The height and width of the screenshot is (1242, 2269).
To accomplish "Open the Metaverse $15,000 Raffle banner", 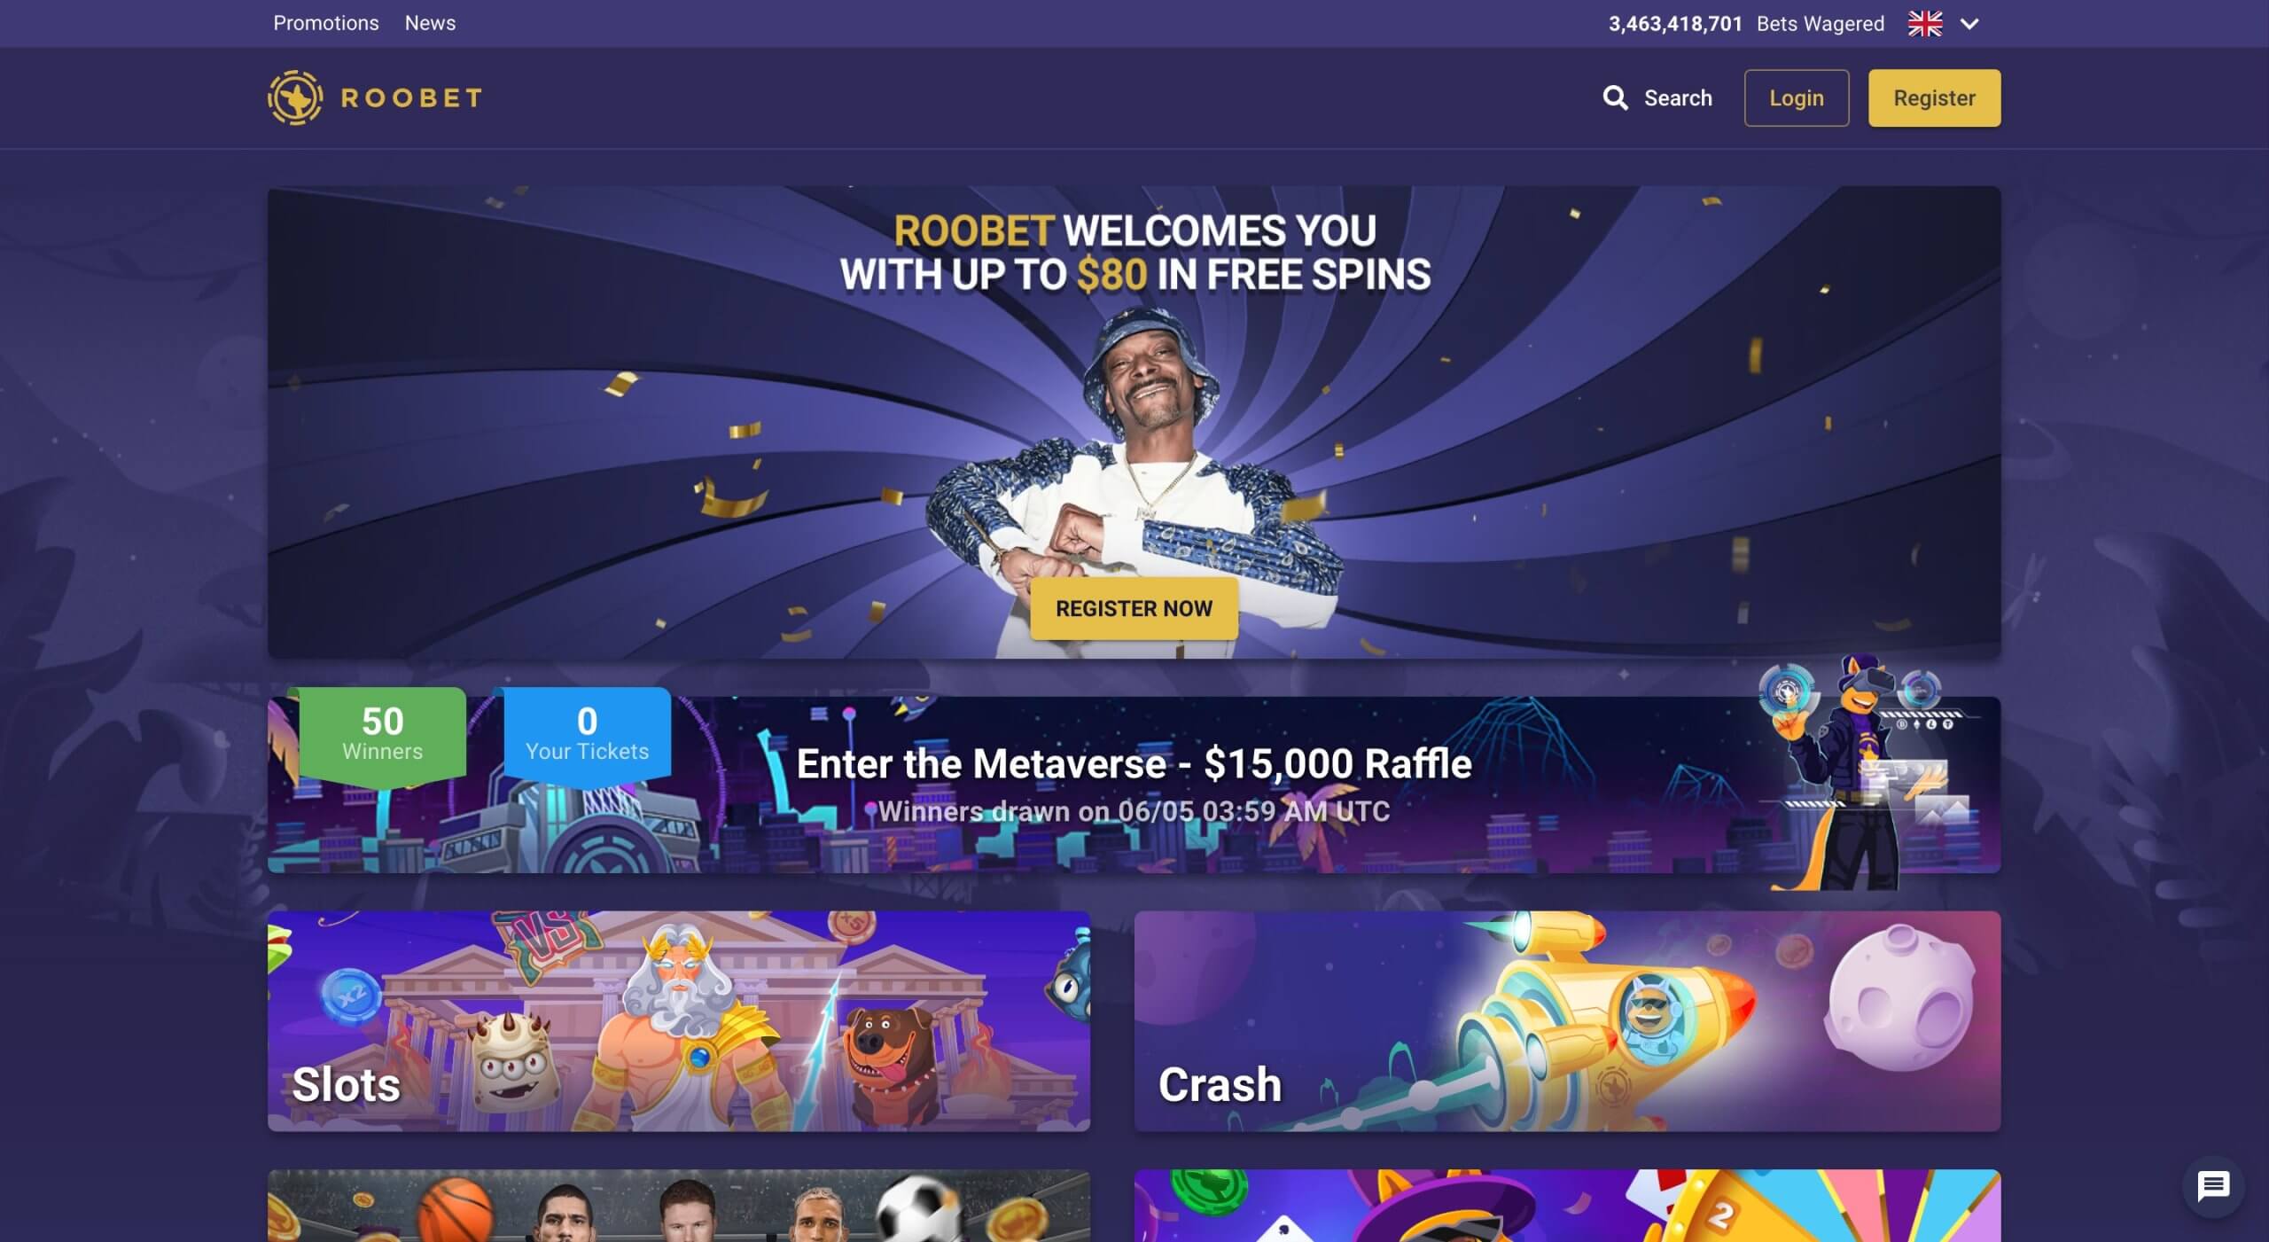I will click(x=1134, y=785).
